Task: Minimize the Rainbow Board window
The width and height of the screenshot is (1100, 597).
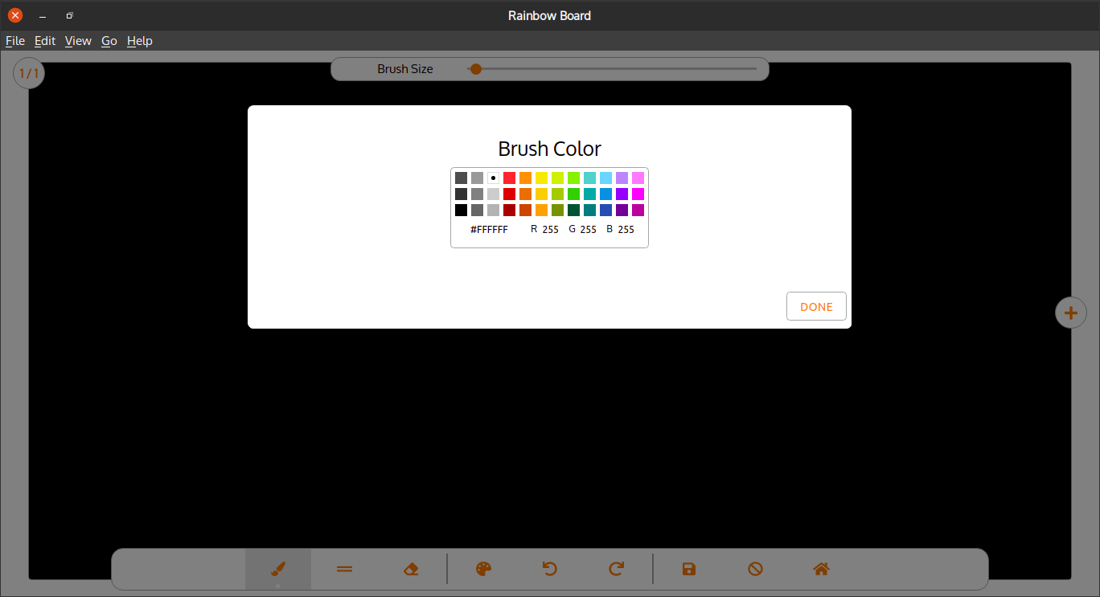Action: pyautogui.click(x=43, y=15)
